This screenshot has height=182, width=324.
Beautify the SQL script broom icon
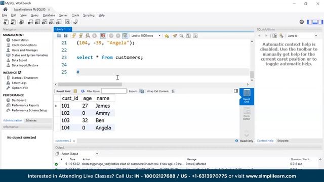click(x=175, y=36)
